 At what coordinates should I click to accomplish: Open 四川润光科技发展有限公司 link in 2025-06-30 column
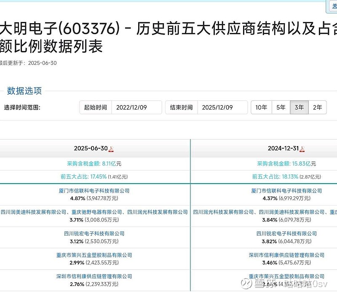(158, 212)
